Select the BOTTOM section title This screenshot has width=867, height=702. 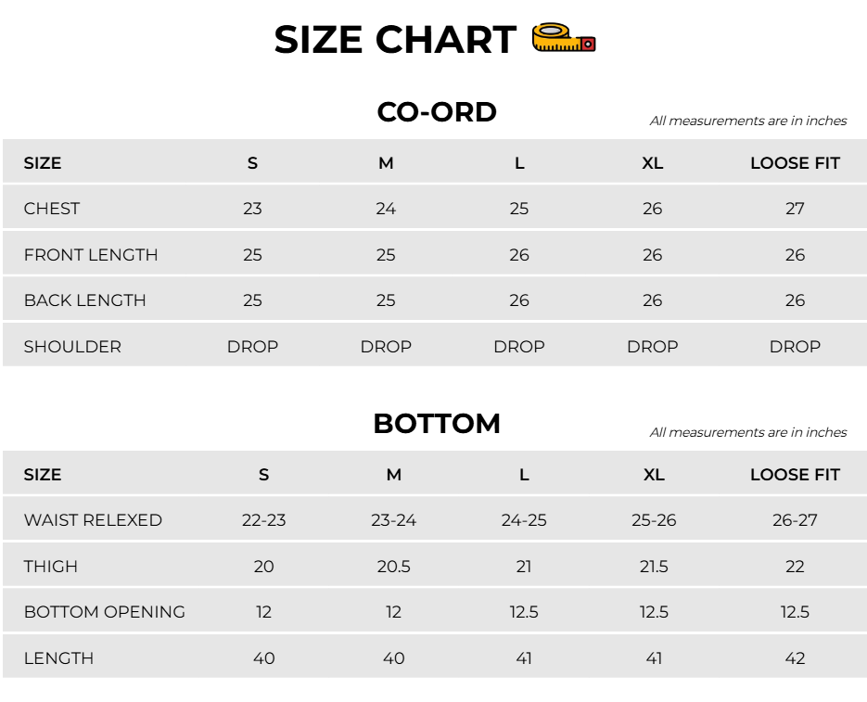436,424
